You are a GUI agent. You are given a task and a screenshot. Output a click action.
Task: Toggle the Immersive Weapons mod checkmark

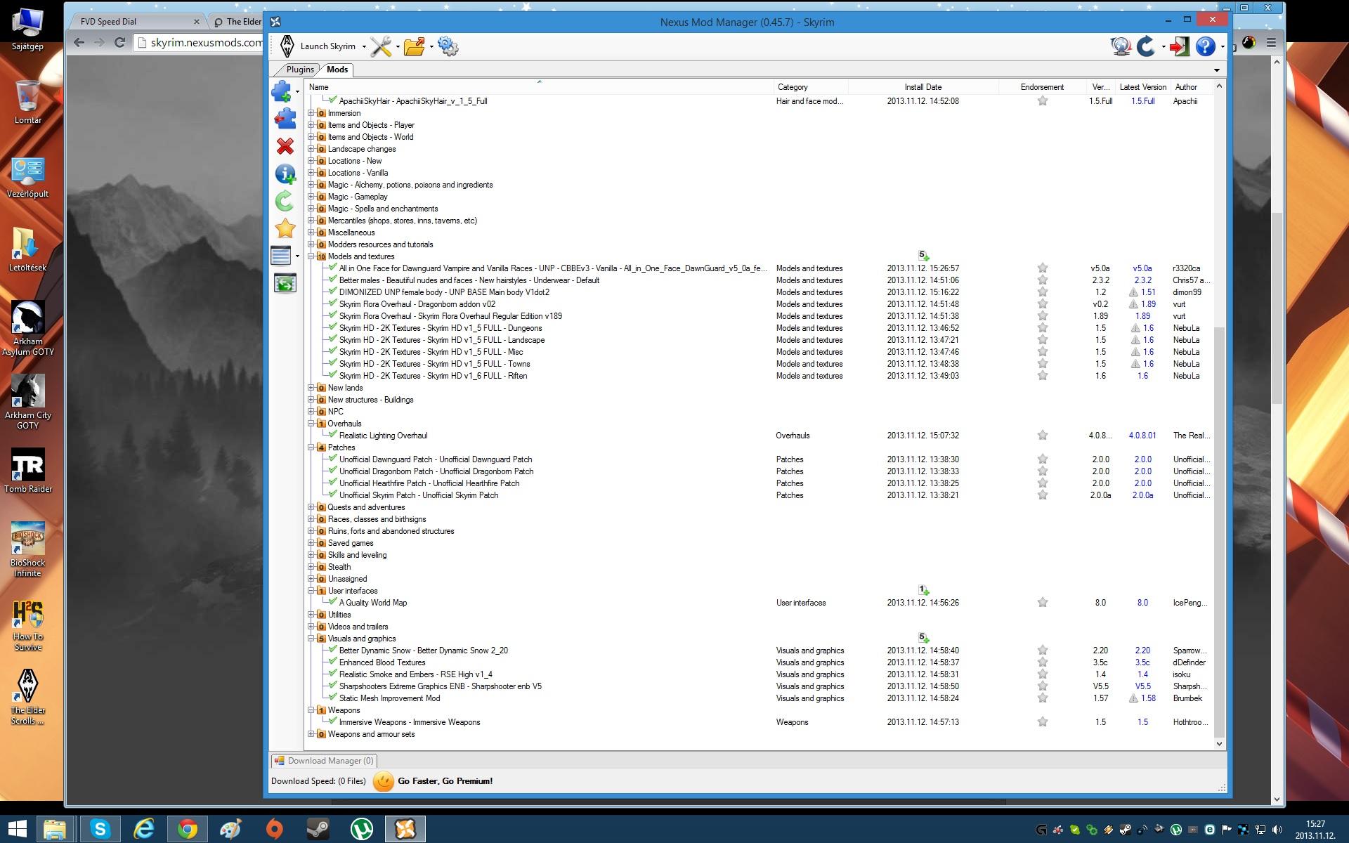click(333, 721)
